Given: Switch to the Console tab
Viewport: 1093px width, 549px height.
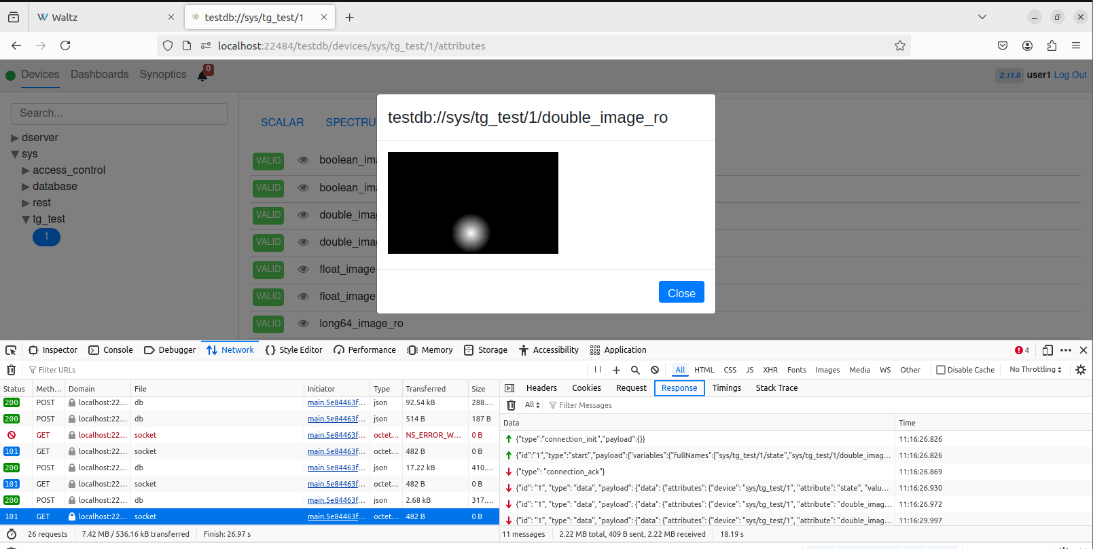Looking at the screenshot, I should pyautogui.click(x=111, y=350).
